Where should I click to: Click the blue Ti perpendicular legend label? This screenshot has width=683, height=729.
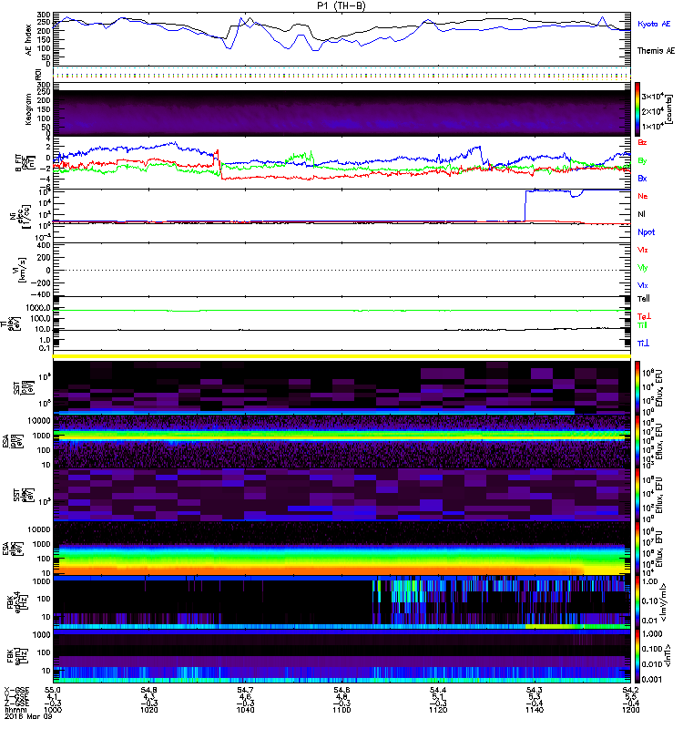pos(643,344)
